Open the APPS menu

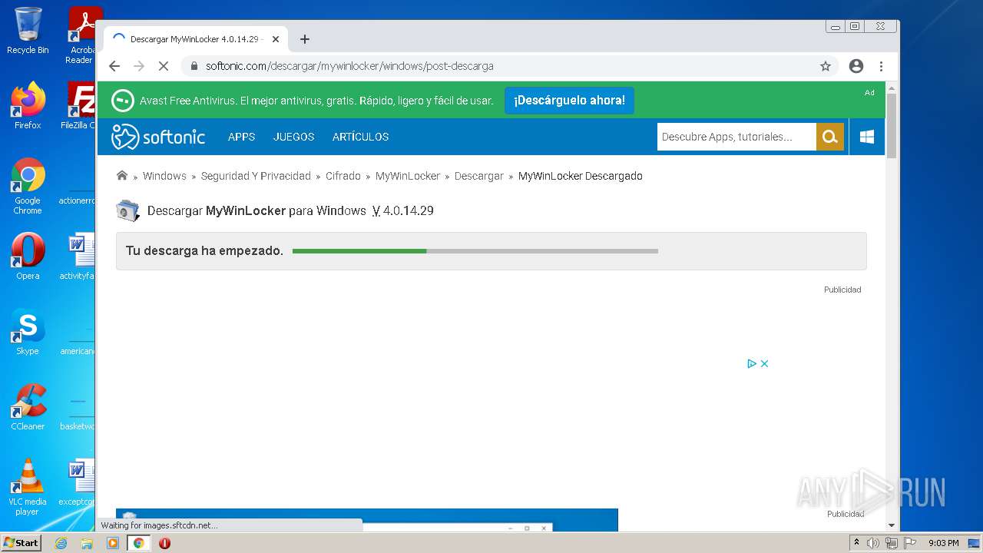[241, 137]
